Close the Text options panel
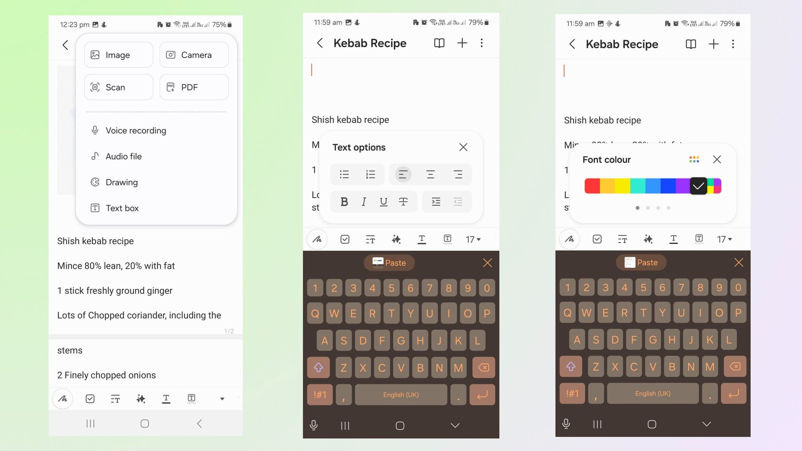 coord(462,147)
